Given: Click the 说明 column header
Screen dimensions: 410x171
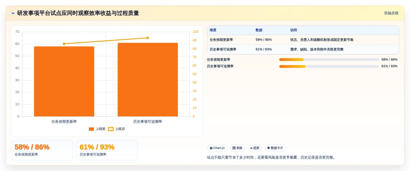Looking at the screenshot, I should pyautogui.click(x=294, y=30).
